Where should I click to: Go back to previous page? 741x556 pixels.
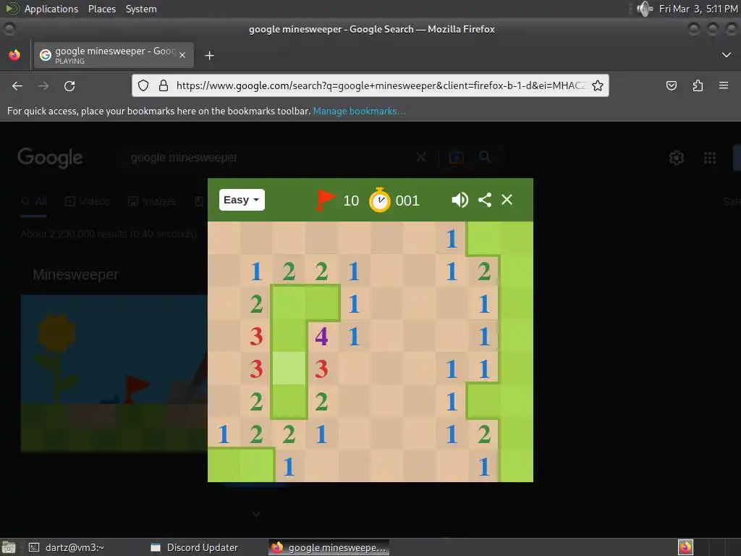click(x=17, y=85)
